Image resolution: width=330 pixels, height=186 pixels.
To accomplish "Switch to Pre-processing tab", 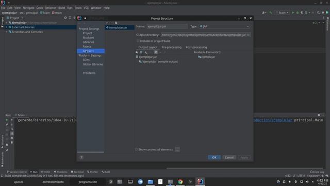I will [x=172, y=47].
